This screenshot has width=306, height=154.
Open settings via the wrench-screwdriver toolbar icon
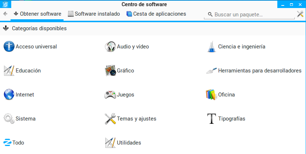pos(300,14)
